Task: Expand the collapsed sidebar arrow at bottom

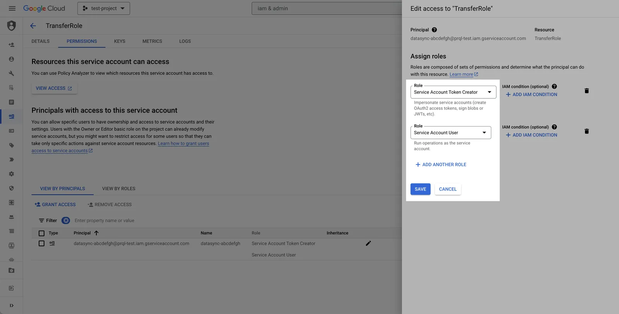Action: click(x=12, y=305)
